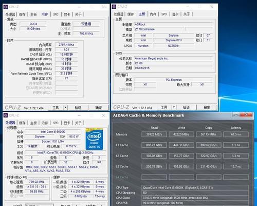The height and width of the screenshot is (206, 257).
Task: Click 确定 button in the memory CPU-Z window
Action: coord(99,108)
